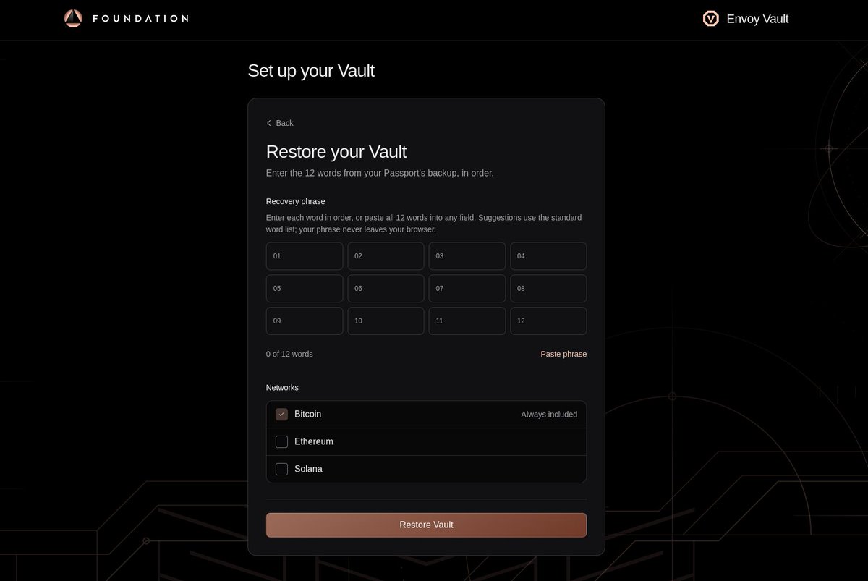Focus recovery word field 01
868x581 pixels.
coord(305,256)
